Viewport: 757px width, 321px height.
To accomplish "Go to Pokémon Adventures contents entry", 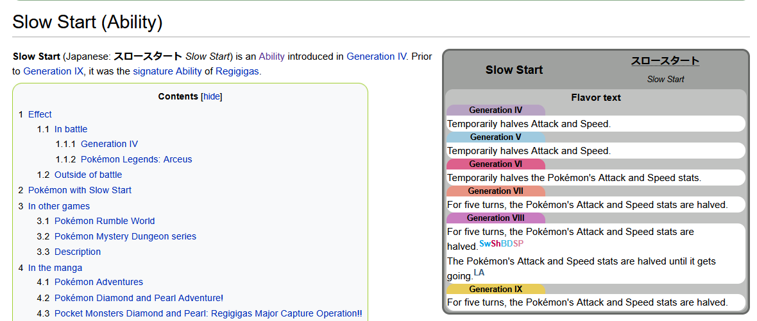I will 99,282.
